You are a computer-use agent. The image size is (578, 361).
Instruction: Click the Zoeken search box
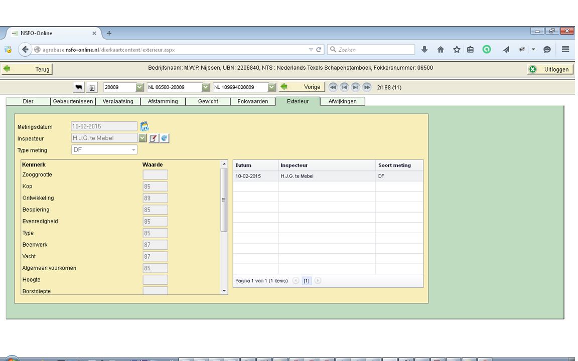coord(371,49)
